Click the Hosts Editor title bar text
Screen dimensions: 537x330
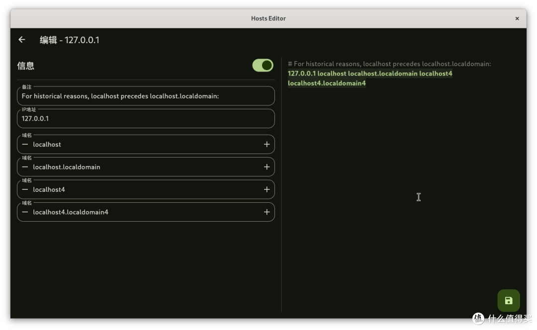coord(268,18)
